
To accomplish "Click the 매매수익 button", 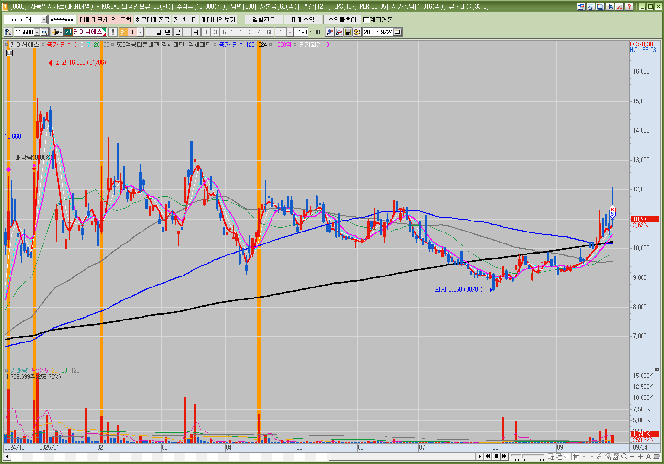I will click(303, 20).
